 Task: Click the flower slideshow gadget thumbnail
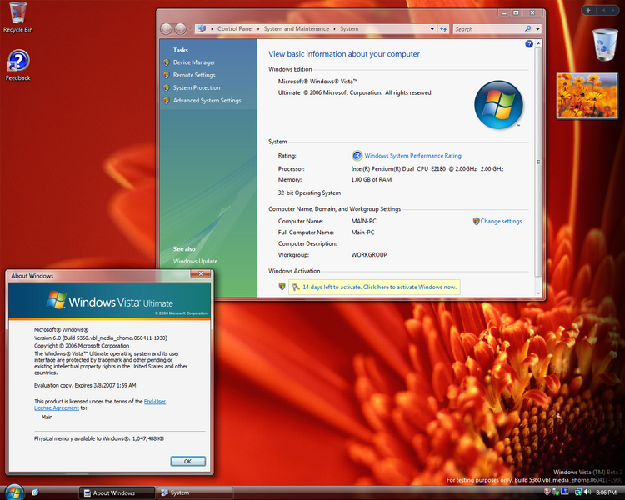[x=587, y=96]
